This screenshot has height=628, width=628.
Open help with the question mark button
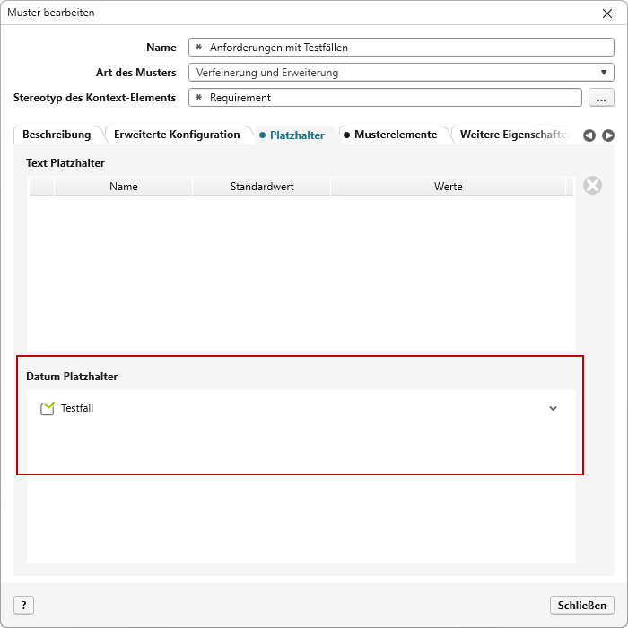pyautogui.click(x=23, y=605)
